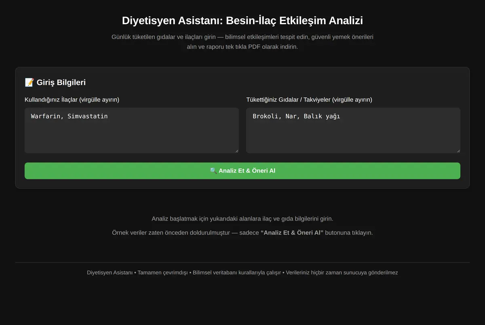Grab the resize handle of the foods textarea
Viewport: 485px width, 325px height.
[458, 151]
